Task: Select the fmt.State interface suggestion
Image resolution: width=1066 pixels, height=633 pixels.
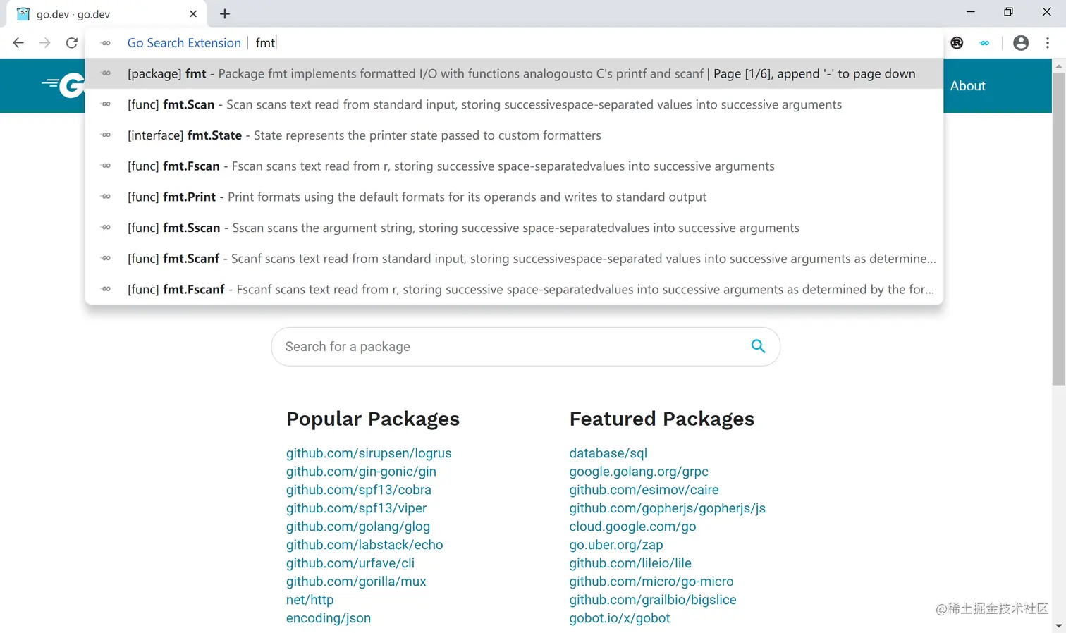Action: coord(514,135)
